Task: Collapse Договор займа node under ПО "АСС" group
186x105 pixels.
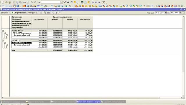Action: pyautogui.click(x=7, y=45)
